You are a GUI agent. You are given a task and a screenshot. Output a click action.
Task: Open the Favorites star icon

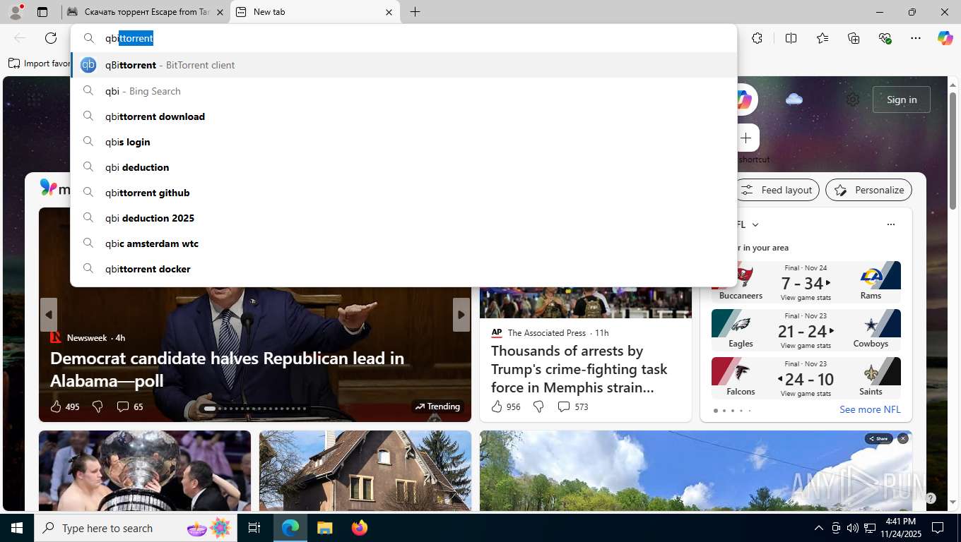tap(823, 38)
